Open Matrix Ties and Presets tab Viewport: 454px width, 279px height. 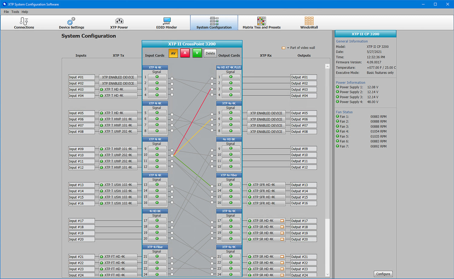[262, 23]
